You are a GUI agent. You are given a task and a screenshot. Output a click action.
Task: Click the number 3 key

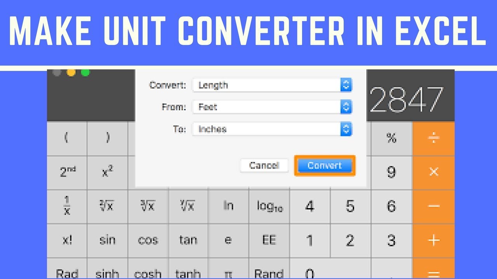pos(391,240)
